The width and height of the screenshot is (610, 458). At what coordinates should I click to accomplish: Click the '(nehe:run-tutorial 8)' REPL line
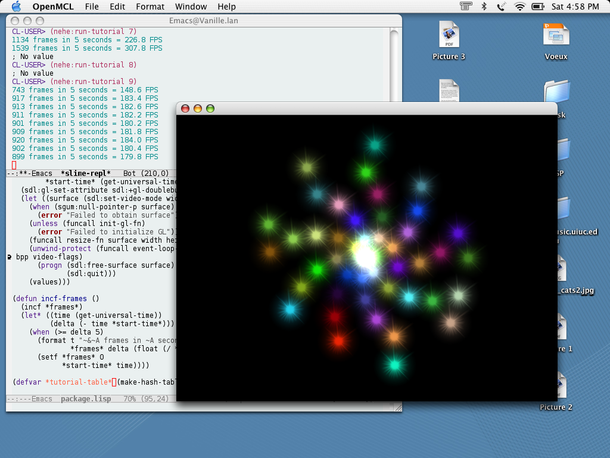(x=94, y=64)
